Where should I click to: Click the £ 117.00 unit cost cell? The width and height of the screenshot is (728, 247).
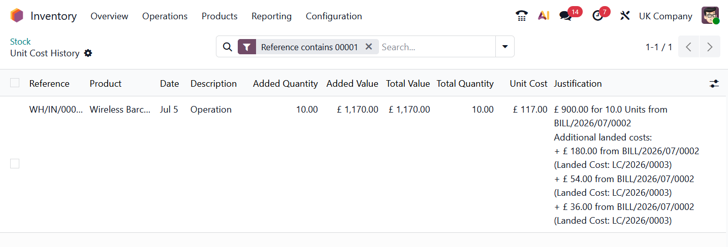[x=530, y=110]
